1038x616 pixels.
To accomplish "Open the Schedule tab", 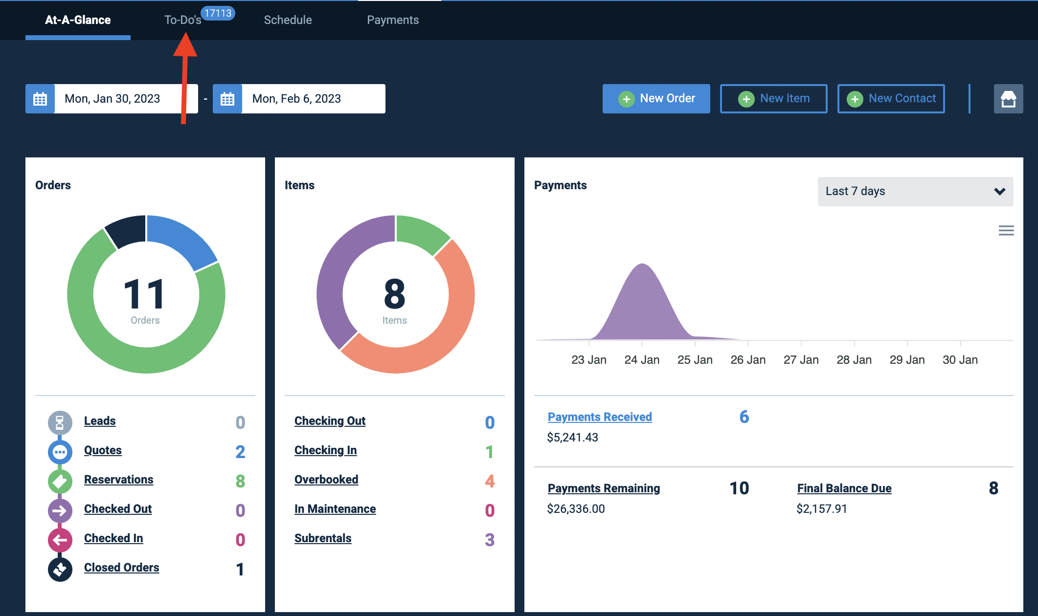I will pyautogui.click(x=288, y=20).
